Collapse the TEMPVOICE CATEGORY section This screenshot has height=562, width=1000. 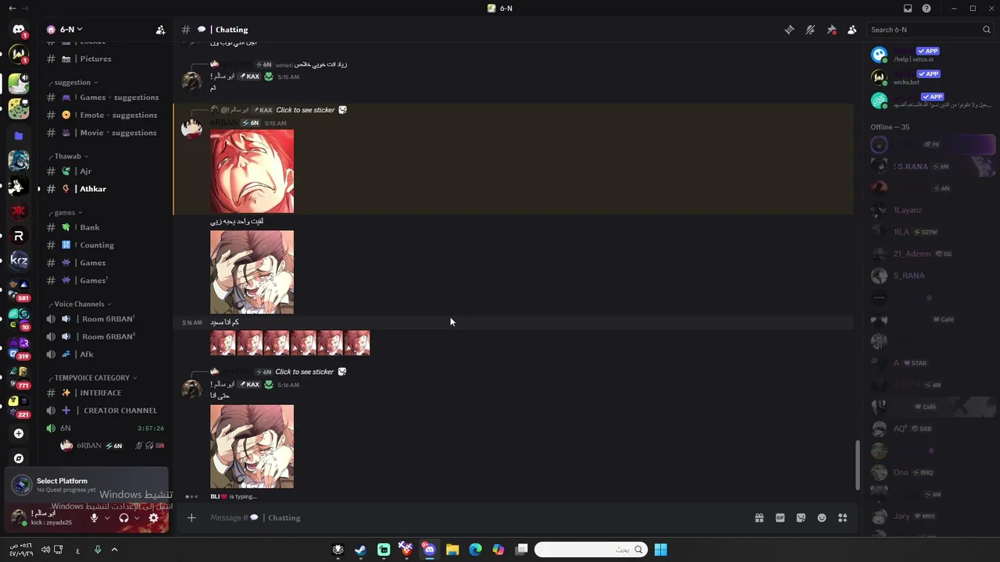coord(95,378)
